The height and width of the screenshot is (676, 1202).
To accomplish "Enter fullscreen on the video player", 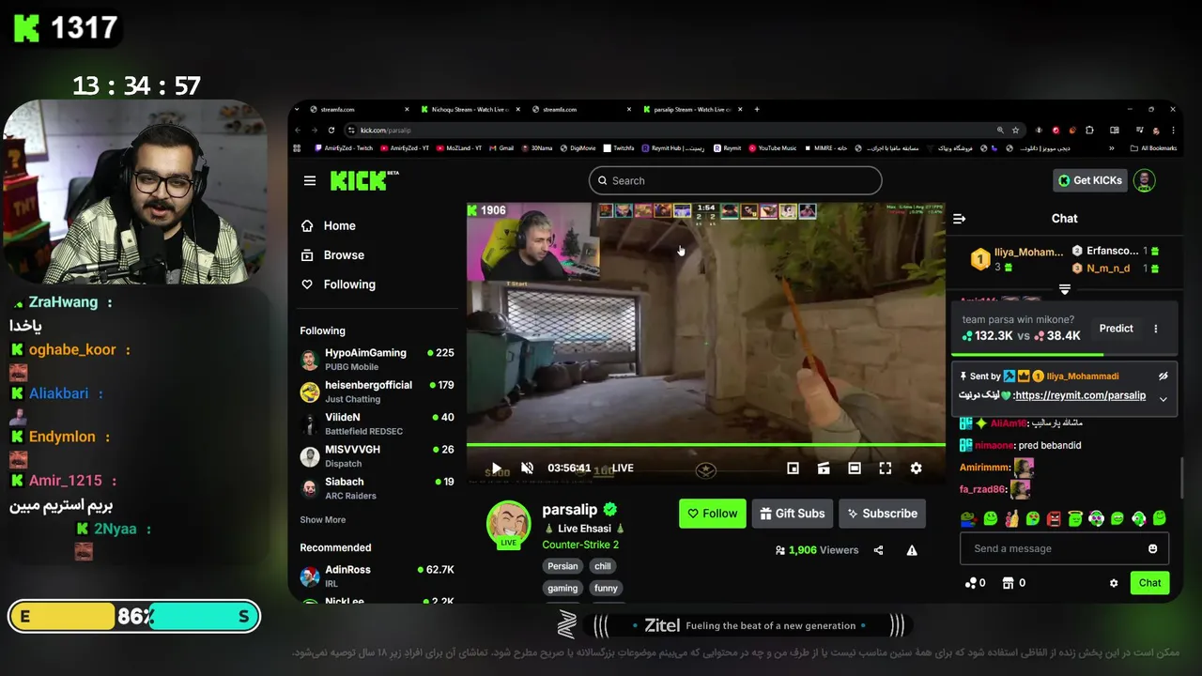I will (885, 468).
